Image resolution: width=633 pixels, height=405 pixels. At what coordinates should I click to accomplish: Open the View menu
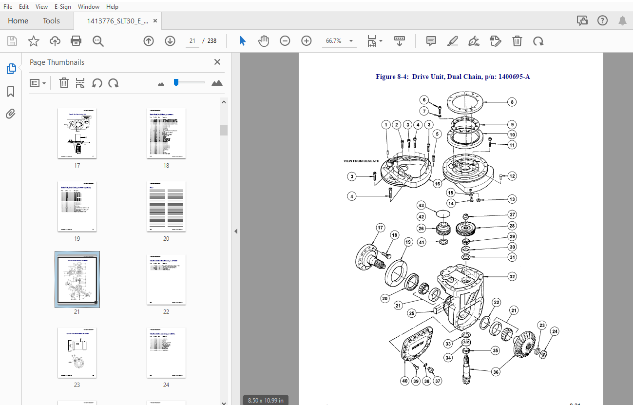42,6
